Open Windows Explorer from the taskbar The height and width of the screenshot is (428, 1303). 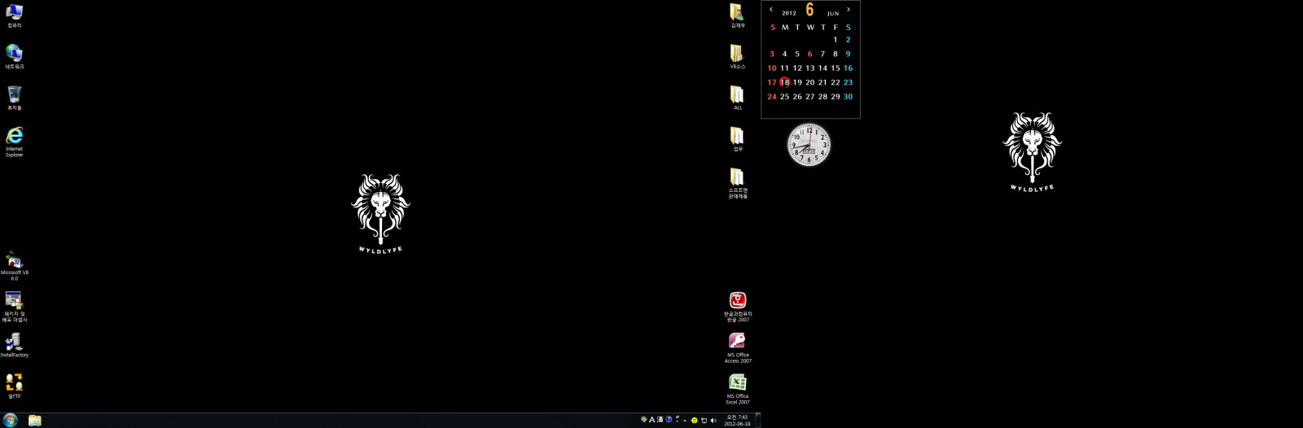click(x=34, y=420)
